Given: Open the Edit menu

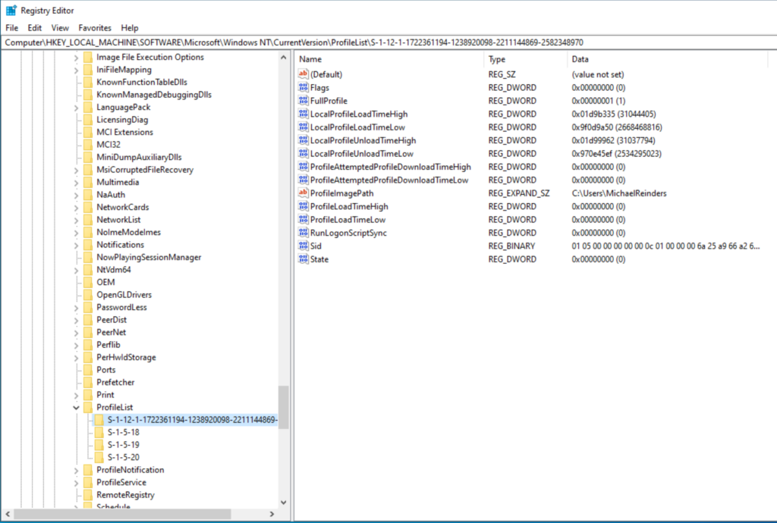Looking at the screenshot, I should tap(34, 28).
